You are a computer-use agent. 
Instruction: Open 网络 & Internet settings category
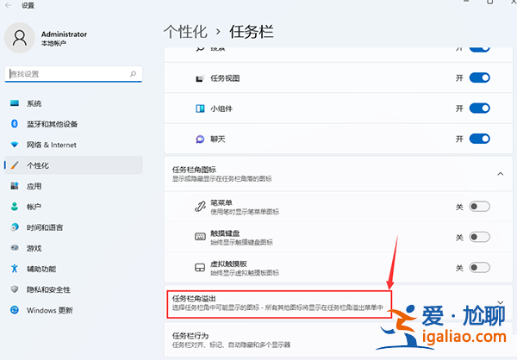click(73, 145)
